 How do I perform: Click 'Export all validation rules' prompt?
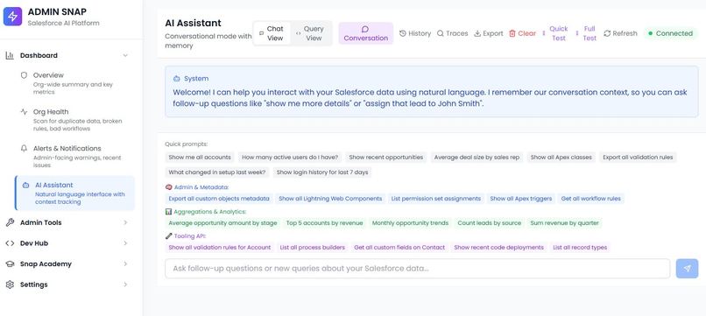[638, 158]
